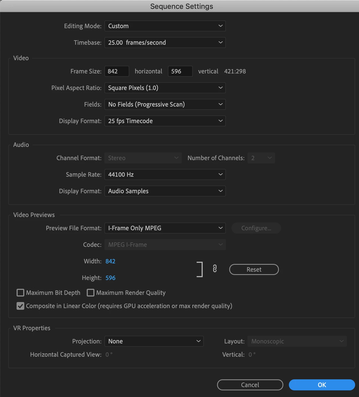Click the VR Vertical value 0°
This screenshot has width=359, height=397.
click(252, 354)
